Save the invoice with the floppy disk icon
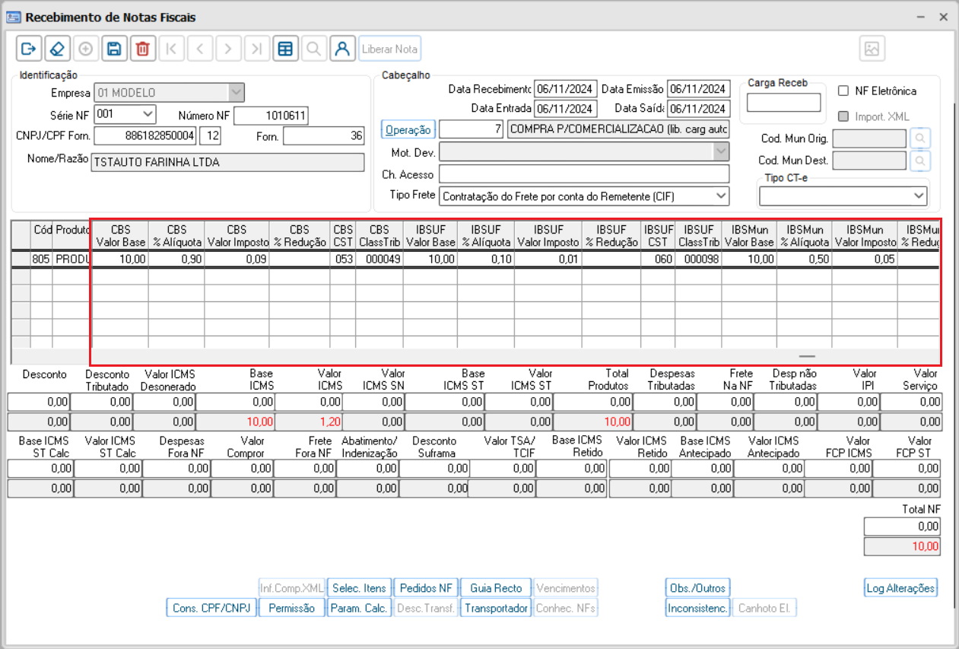This screenshot has width=959, height=649. coord(114,49)
